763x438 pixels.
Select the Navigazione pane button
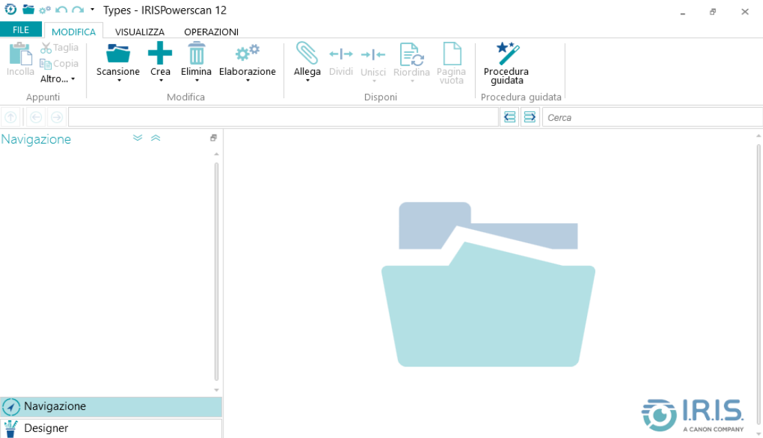[x=111, y=406]
